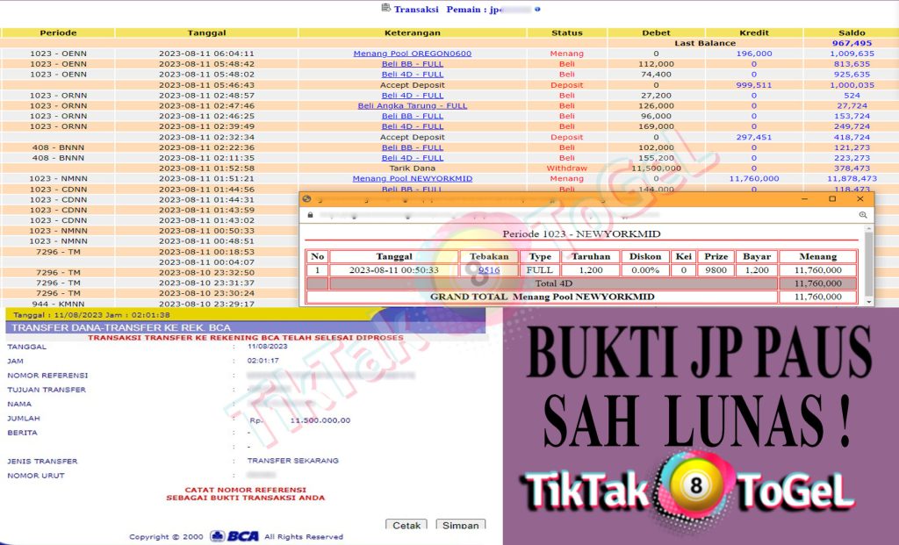Screen dimensions: 899x545
Task: Click the BCA logo in the receipt footer
Action: [x=234, y=536]
